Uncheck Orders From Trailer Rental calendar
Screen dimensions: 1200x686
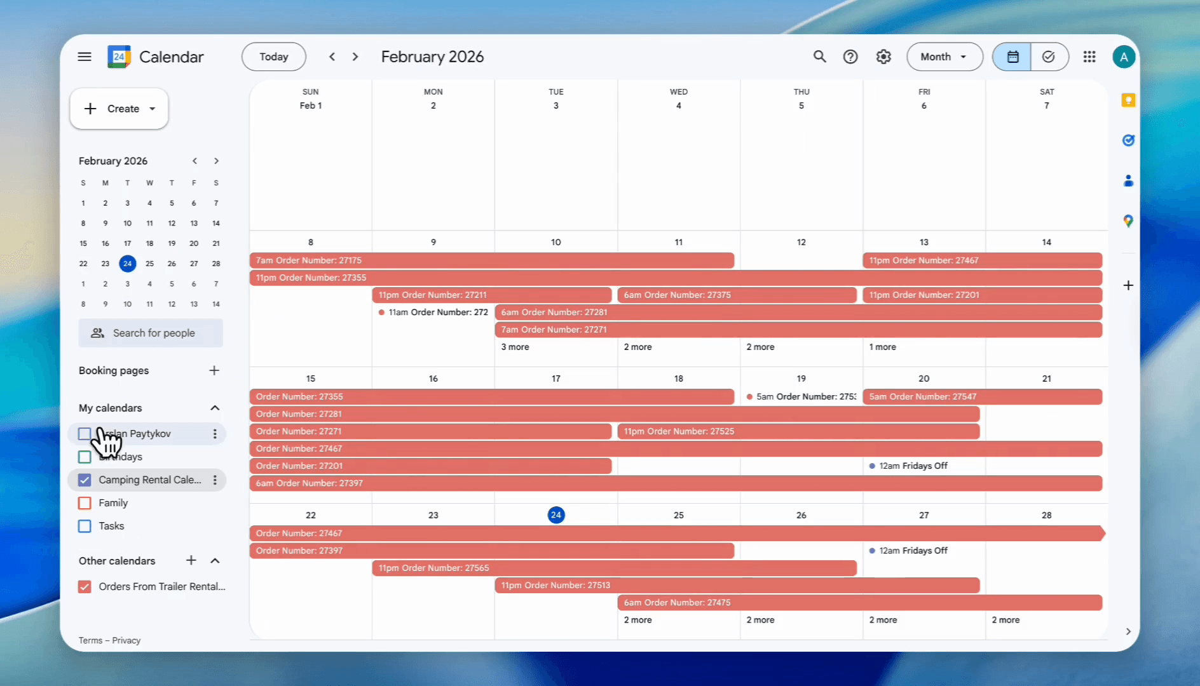[x=85, y=587]
